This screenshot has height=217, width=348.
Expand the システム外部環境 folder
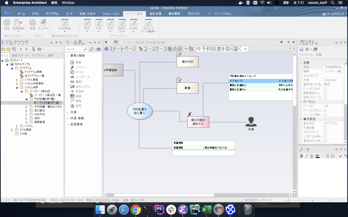point(17,83)
